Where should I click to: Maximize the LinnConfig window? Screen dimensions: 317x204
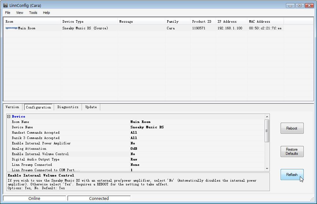pos(300,5)
